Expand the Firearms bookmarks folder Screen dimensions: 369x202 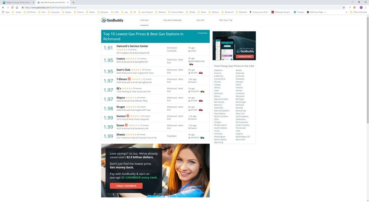pos(79,12)
